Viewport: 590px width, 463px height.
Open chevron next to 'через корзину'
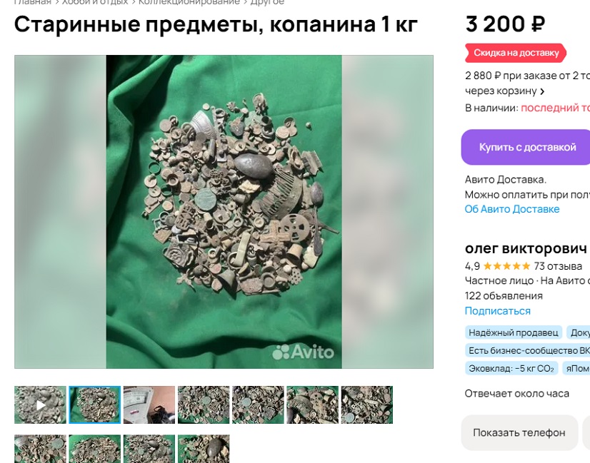click(x=542, y=91)
